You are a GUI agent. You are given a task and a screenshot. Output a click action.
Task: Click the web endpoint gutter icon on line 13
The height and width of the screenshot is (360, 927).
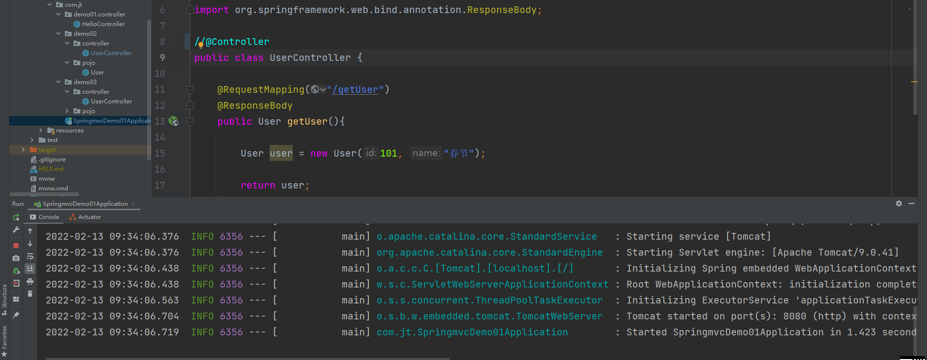coord(174,121)
